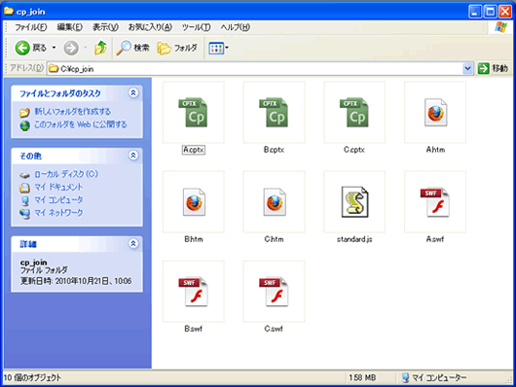Open the Search (検索) toolbar button
This screenshot has height=387, width=516.
coord(132,48)
